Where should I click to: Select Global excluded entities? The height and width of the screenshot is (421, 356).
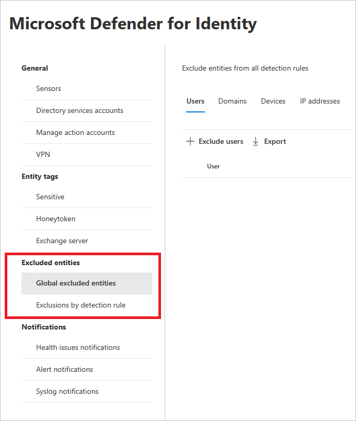[76, 283]
